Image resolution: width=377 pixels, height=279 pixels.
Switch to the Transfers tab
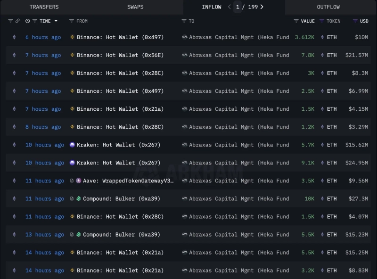click(x=44, y=7)
